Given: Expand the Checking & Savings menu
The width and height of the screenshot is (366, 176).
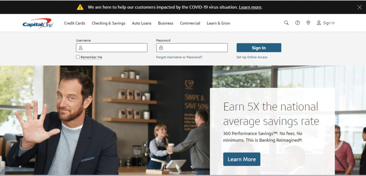Looking at the screenshot, I should [109, 23].
